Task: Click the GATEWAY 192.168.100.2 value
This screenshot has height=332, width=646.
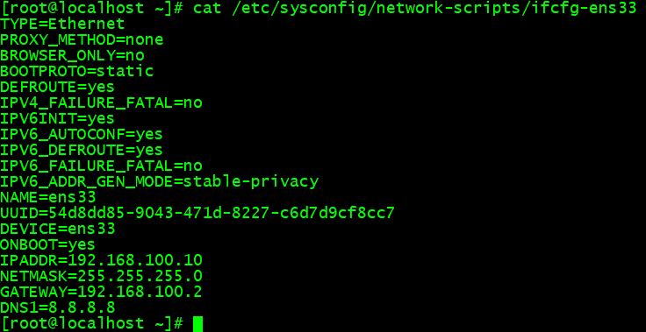Action: 140,292
